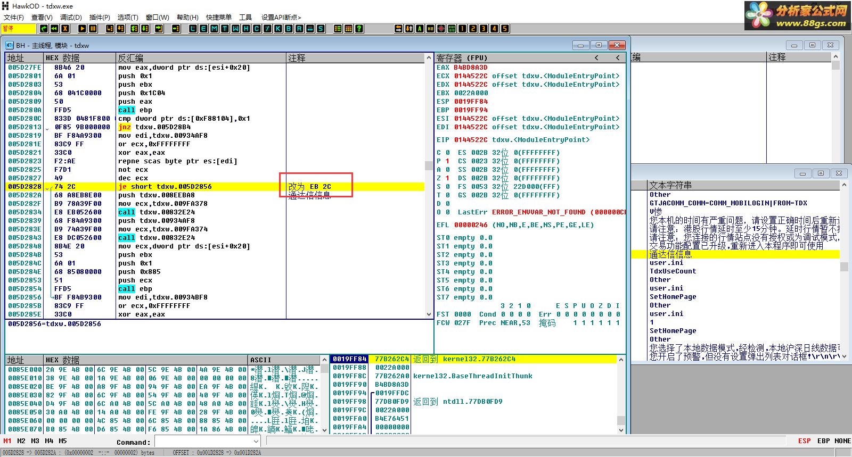Open Run trace (dots icon)

[310, 29]
